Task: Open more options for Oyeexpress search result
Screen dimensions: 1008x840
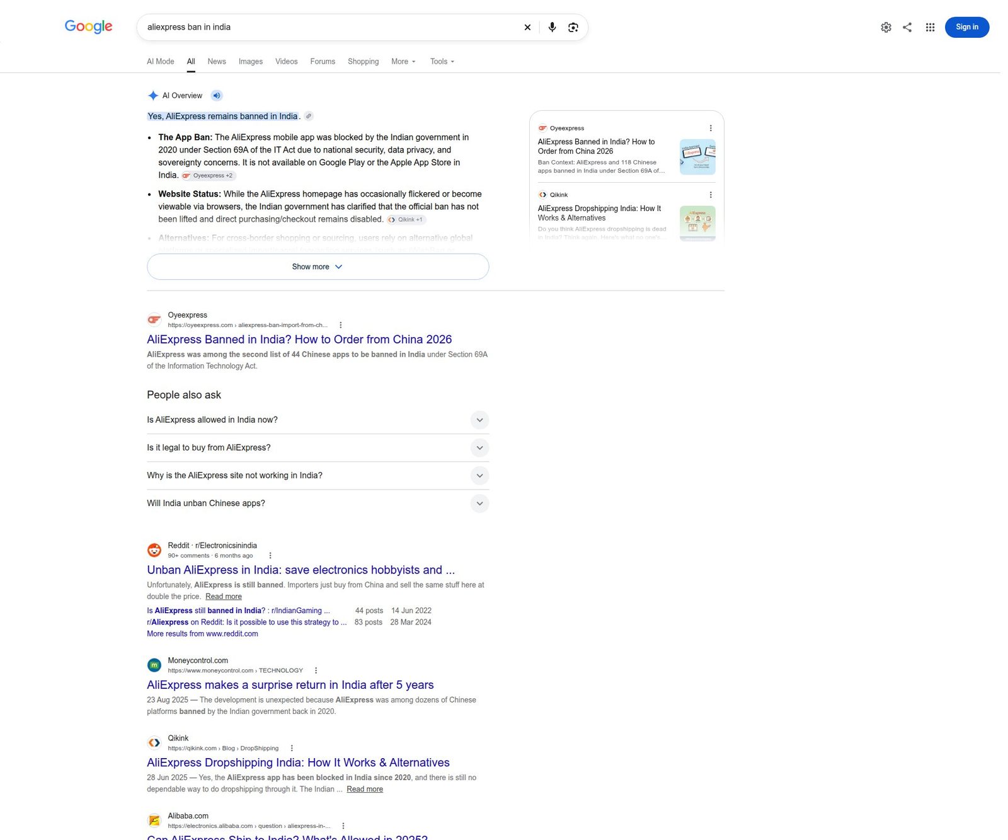Action: pos(341,325)
